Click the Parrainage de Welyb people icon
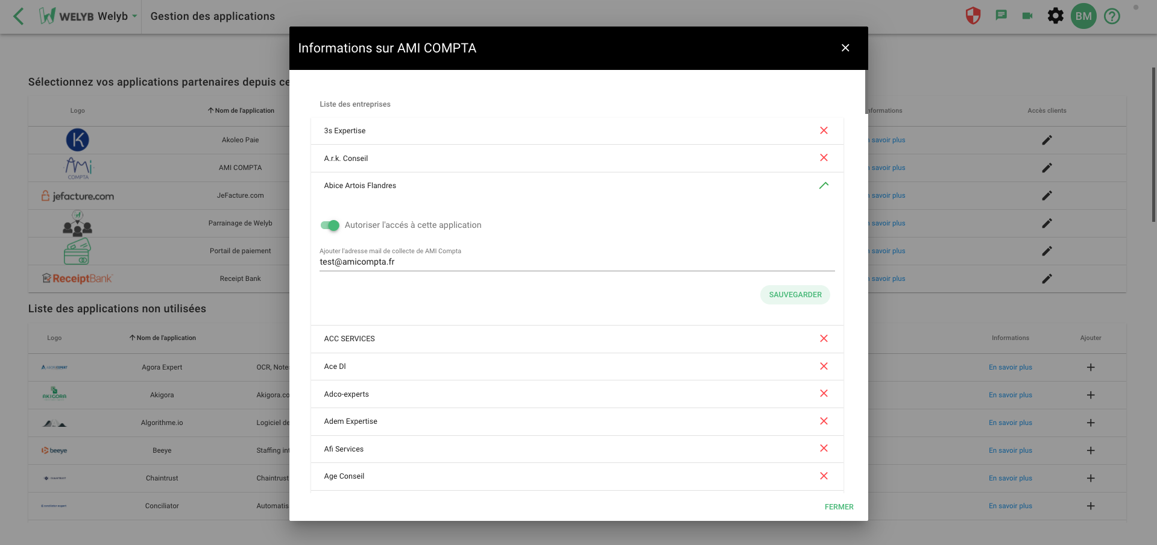The image size is (1157, 545). click(x=77, y=222)
